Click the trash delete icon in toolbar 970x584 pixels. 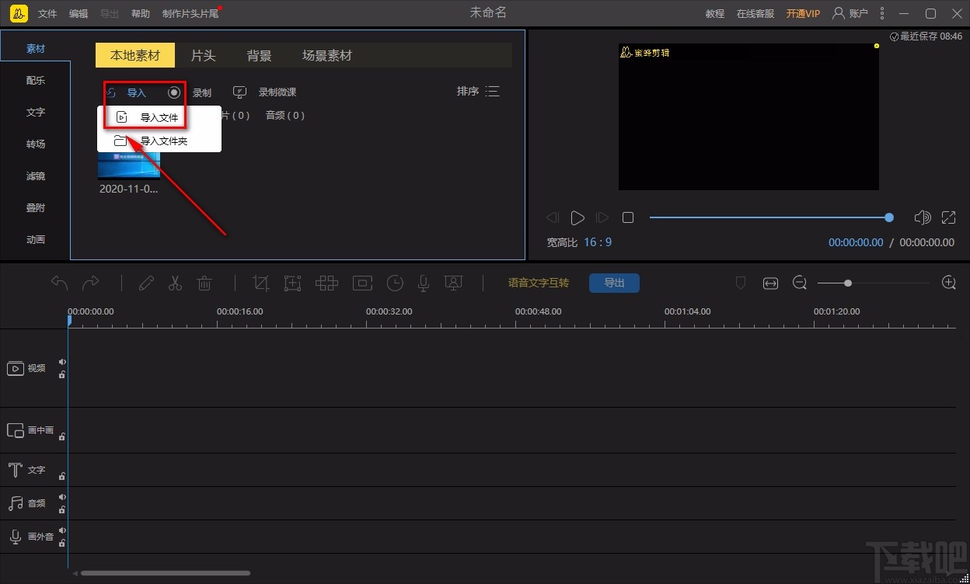[x=204, y=283]
